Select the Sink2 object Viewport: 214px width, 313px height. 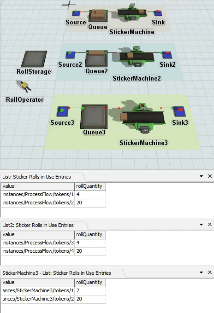[167, 55]
